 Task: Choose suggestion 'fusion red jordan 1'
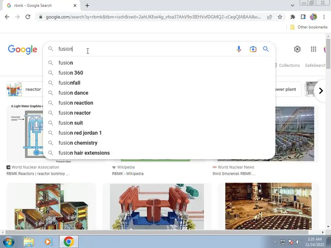[x=159, y=133]
